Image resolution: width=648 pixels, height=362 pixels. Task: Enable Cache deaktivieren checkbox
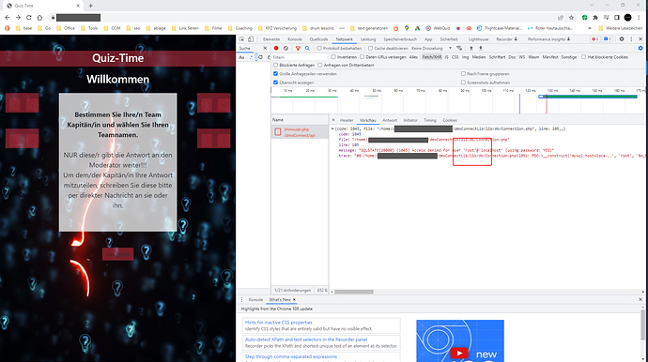[x=370, y=48]
